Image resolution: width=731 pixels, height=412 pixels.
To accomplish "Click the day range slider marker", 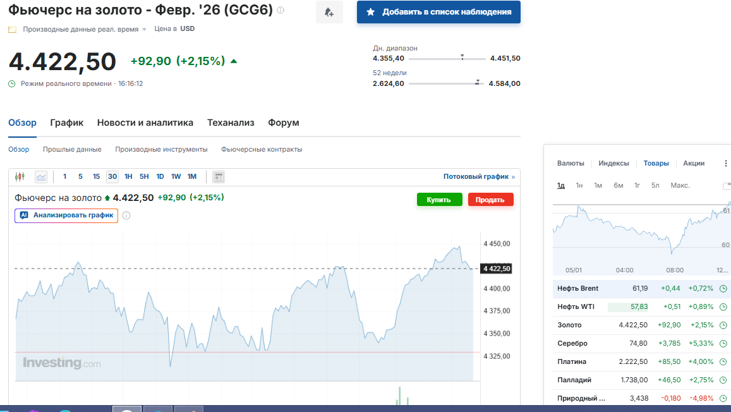I will point(462,57).
